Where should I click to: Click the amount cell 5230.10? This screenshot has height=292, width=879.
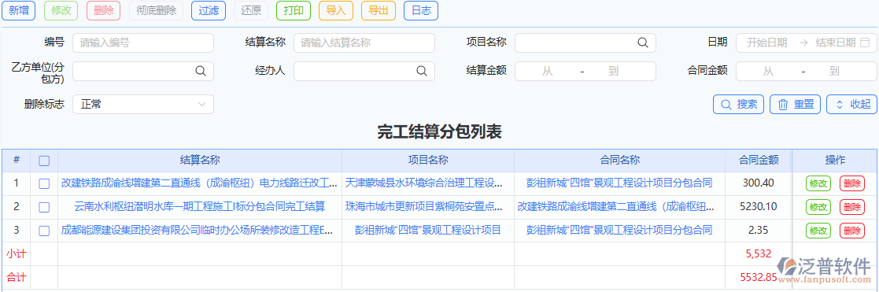click(759, 206)
